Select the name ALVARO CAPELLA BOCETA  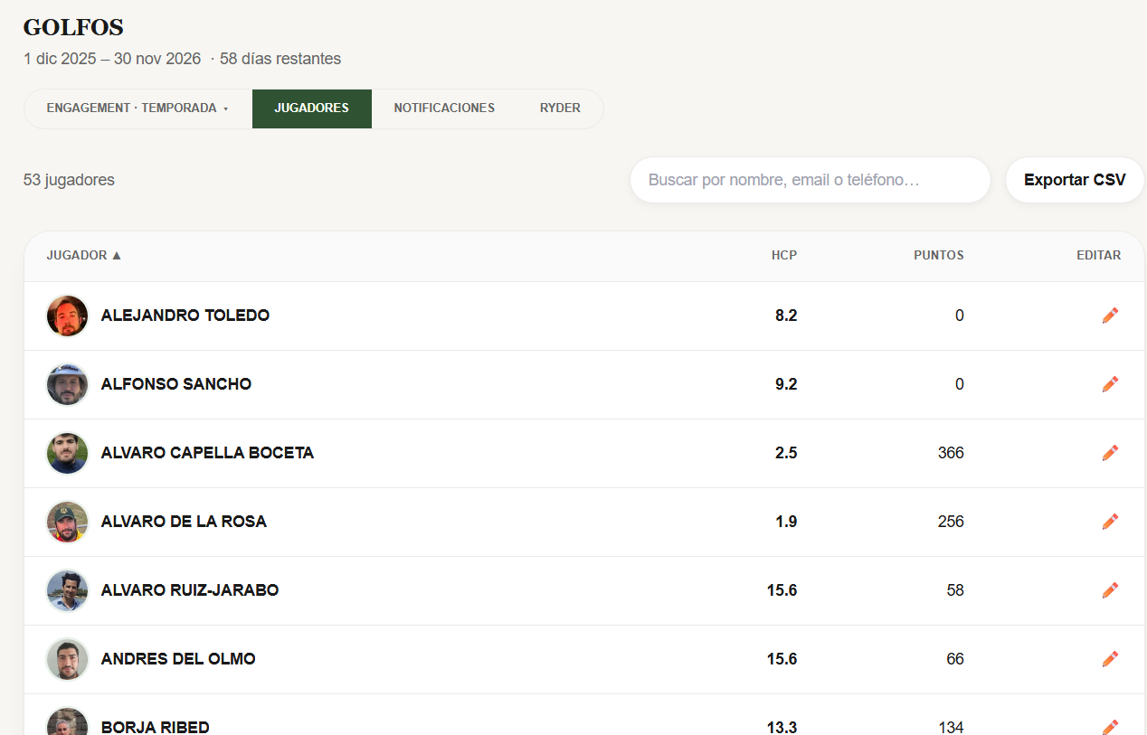208,453
